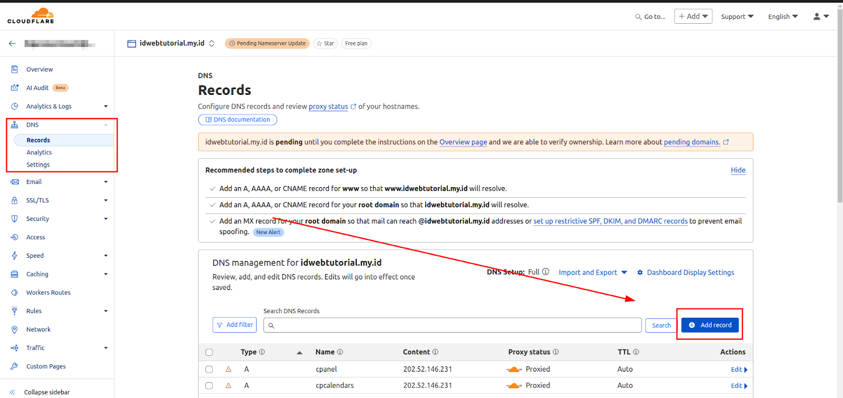Click the Security shield icon
Viewport: 843px width, 398px height.
tap(15, 219)
